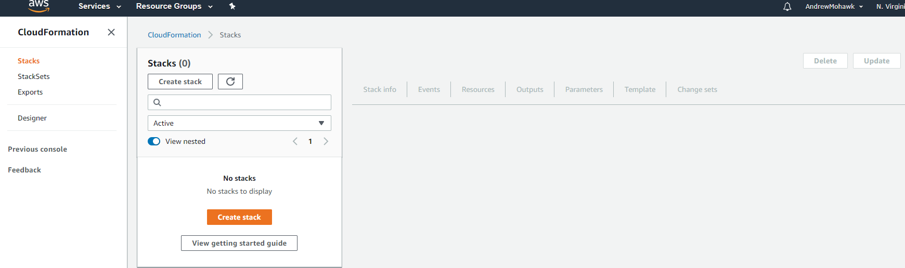Switch to the Template tab

point(640,89)
